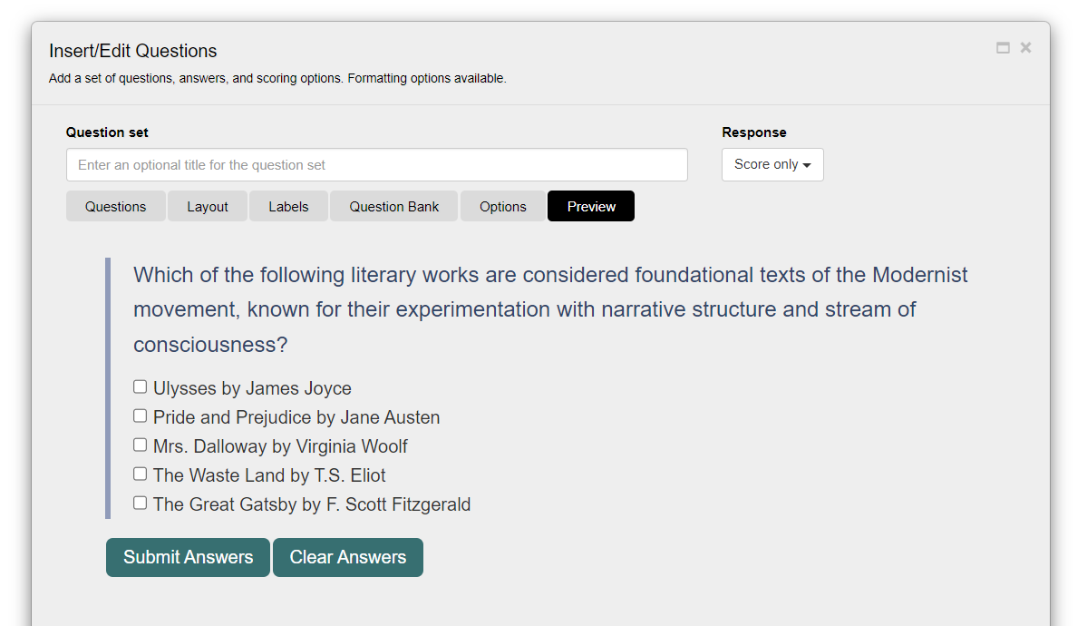Select The Waste Land by T.S. Eliot checkbox
Image resolution: width=1087 pixels, height=626 pixels.
(140, 474)
